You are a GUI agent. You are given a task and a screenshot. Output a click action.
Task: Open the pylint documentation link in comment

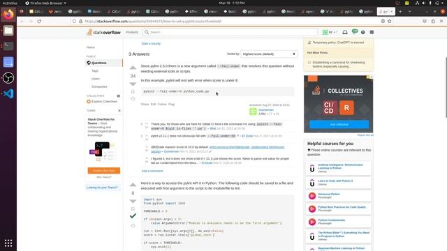[247, 147]
